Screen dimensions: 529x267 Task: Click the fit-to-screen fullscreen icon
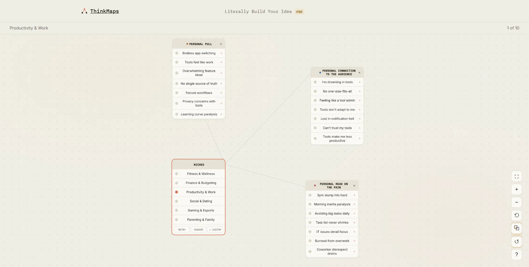(x=517, y=176)
